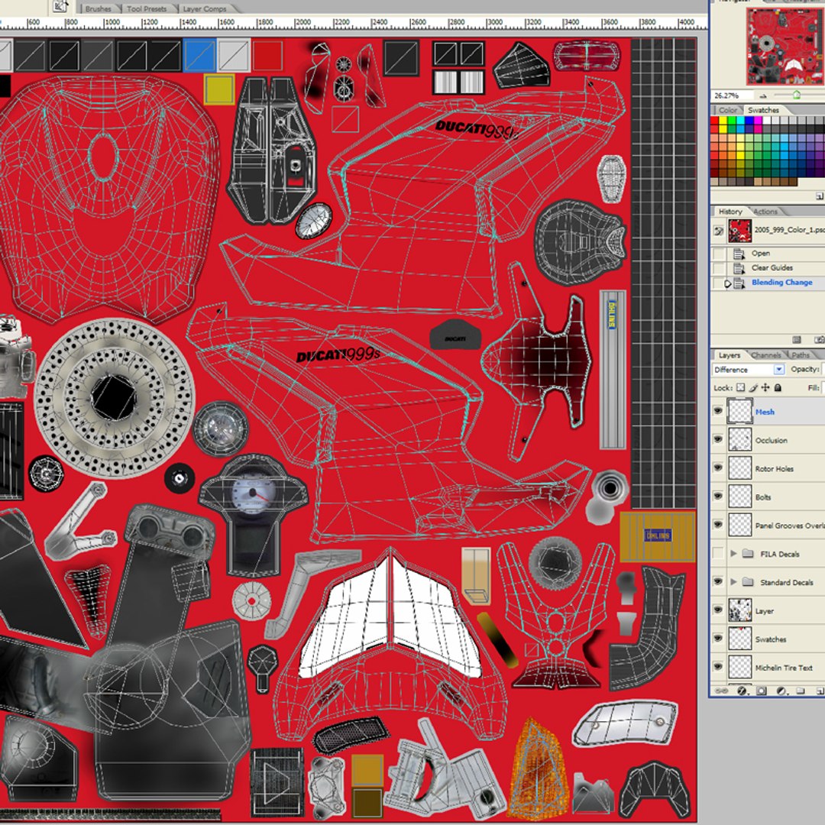Switch to the Layer Comps tab
Image resolution: width=825 pixels, height=825 pixels.
click(x=205, y=8)
